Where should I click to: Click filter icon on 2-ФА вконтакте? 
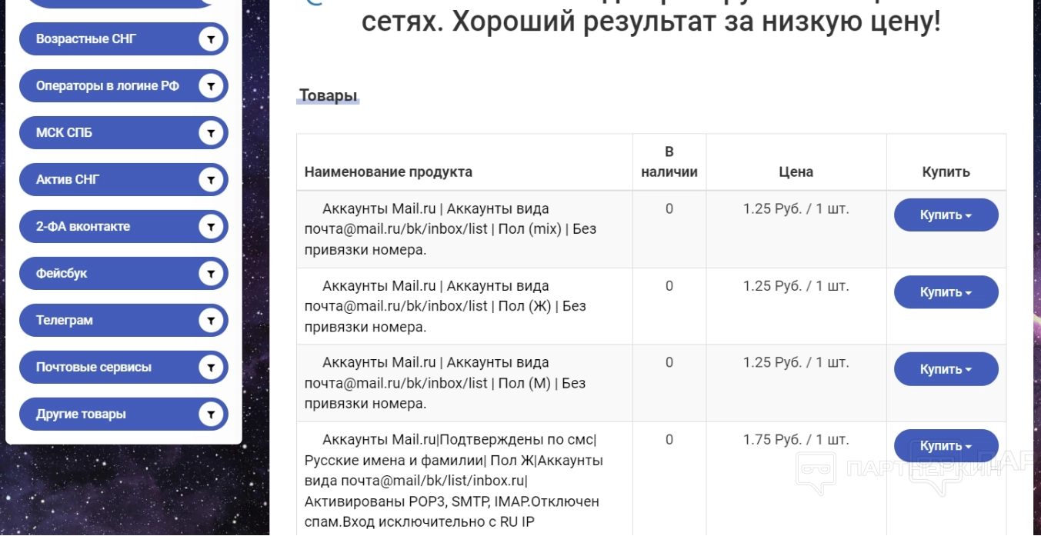(211, 226)
